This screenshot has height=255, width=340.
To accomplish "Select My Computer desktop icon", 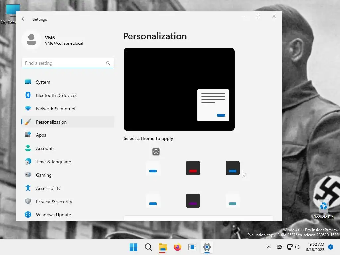I will [x=9, y=14].
